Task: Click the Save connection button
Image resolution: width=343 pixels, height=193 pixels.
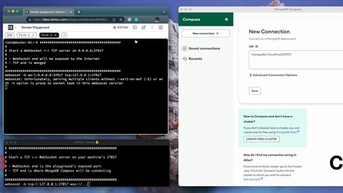Action: (255, 91)
